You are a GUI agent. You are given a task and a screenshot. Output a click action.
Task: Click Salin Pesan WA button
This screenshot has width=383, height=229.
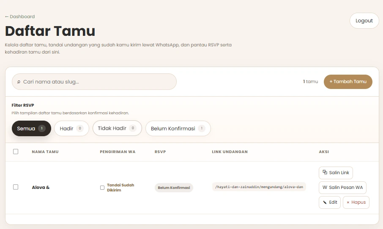342,188
